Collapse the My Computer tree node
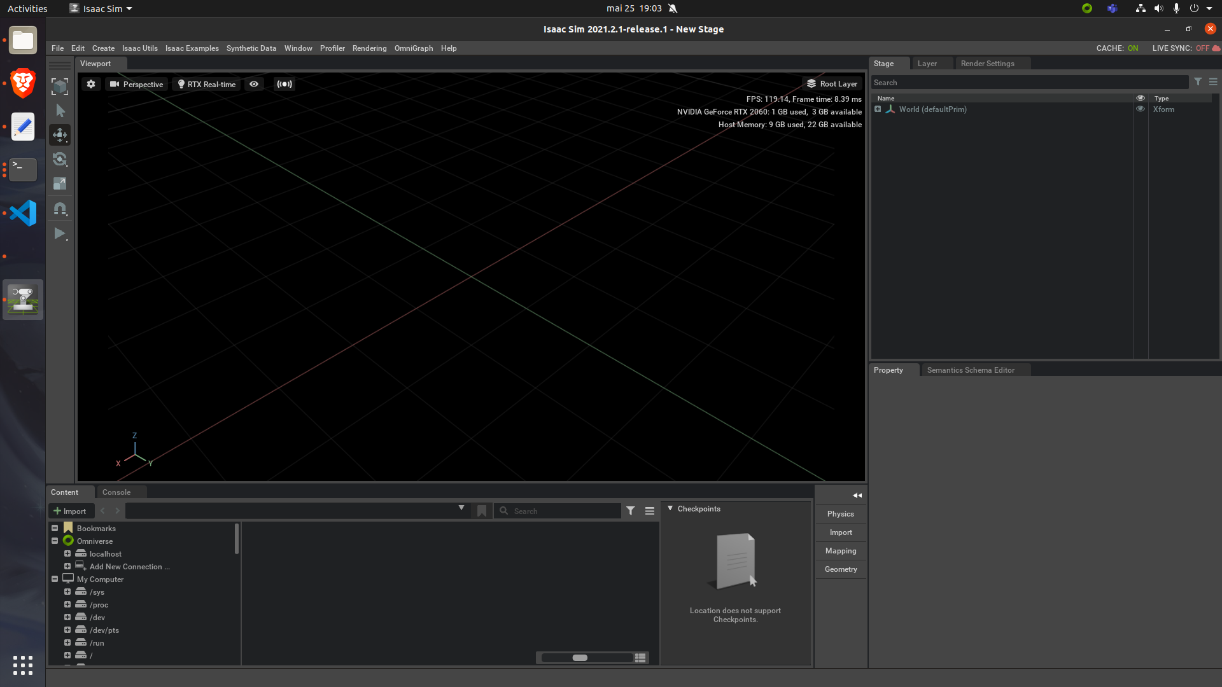Image resolution: width=1222 pixels, height=687 pixels. pos(55,579)
